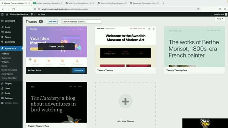Open Starter Templates submenu link
Image resolution: width=228 pixels, height=128 pixels.
pyautogui.click(x=9, y=70)
